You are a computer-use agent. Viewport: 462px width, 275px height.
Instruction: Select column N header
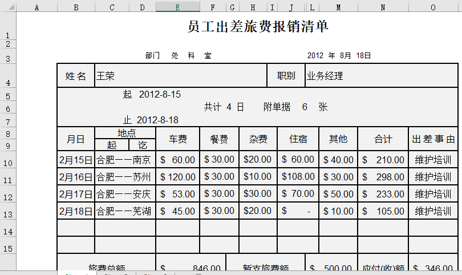tap(383, 7)
